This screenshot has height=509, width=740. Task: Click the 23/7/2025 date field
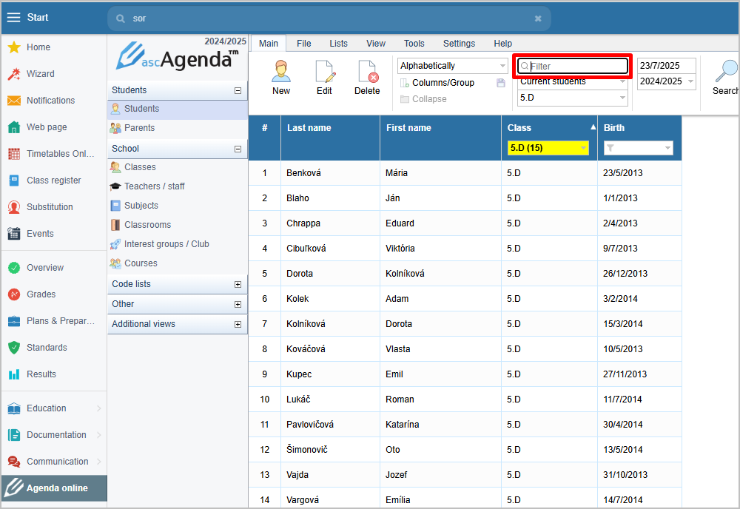pos(667,66)
